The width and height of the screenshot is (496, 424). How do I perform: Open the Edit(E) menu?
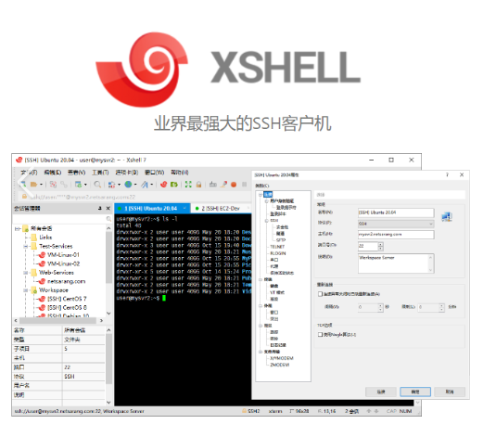pyautogui.click(x=53, y=173)
